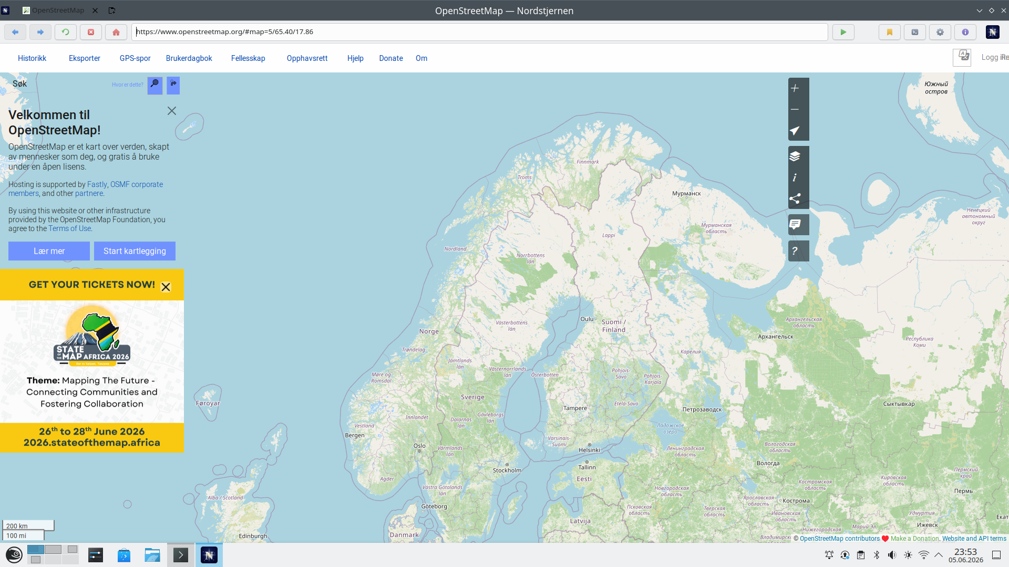Image resolution: width=1009 pixels, height=567 pixels.
Task: Open the Hjelp navigation item
Action: [355, 58]
